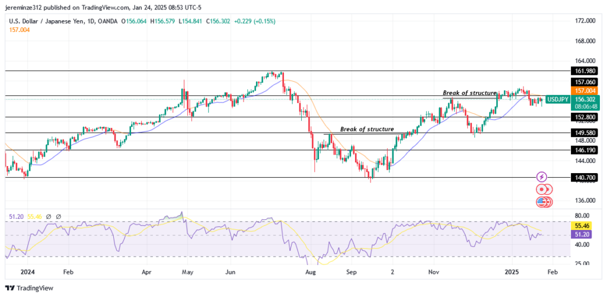
Task: Click the change value "+0.229 (+0.15%)"
Action: 255,22
